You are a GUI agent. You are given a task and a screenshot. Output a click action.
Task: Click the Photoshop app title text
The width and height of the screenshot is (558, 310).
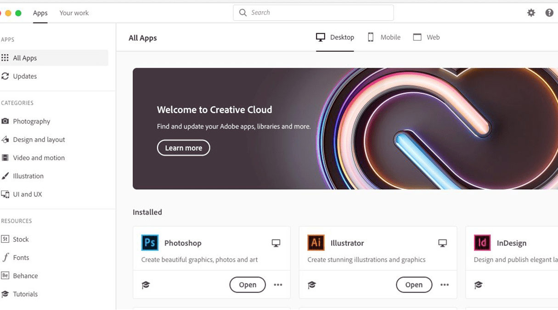click(183, 243)
